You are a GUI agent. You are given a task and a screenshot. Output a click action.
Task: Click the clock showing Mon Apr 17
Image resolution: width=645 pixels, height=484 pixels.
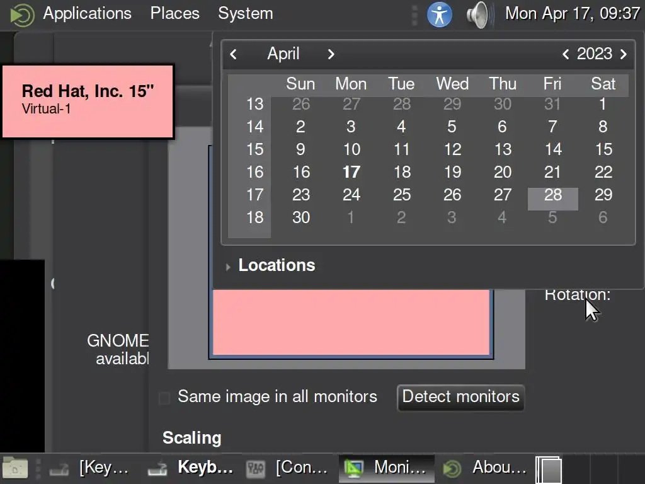(572, 13)
